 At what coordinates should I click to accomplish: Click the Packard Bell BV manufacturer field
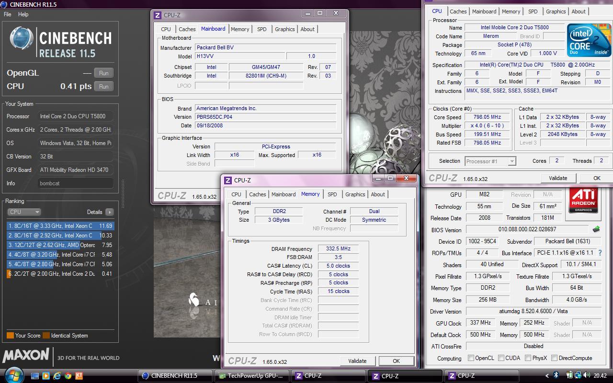point(266,48)
